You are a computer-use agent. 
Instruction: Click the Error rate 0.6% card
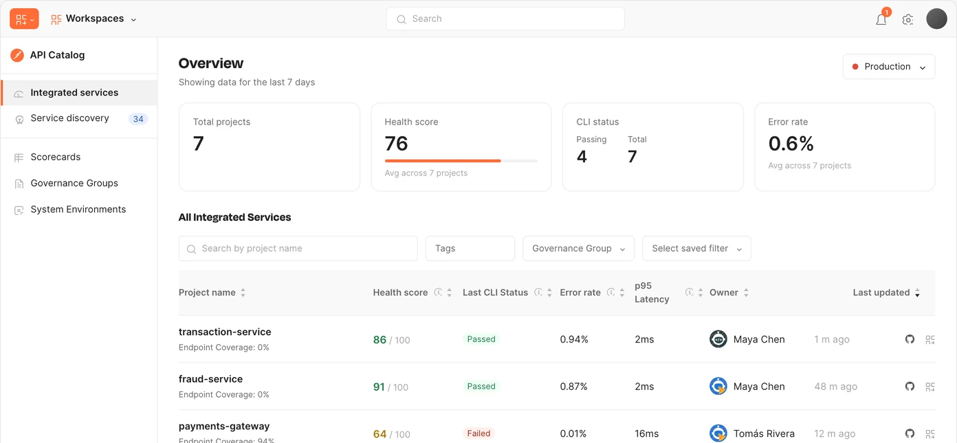coord(845,147)
